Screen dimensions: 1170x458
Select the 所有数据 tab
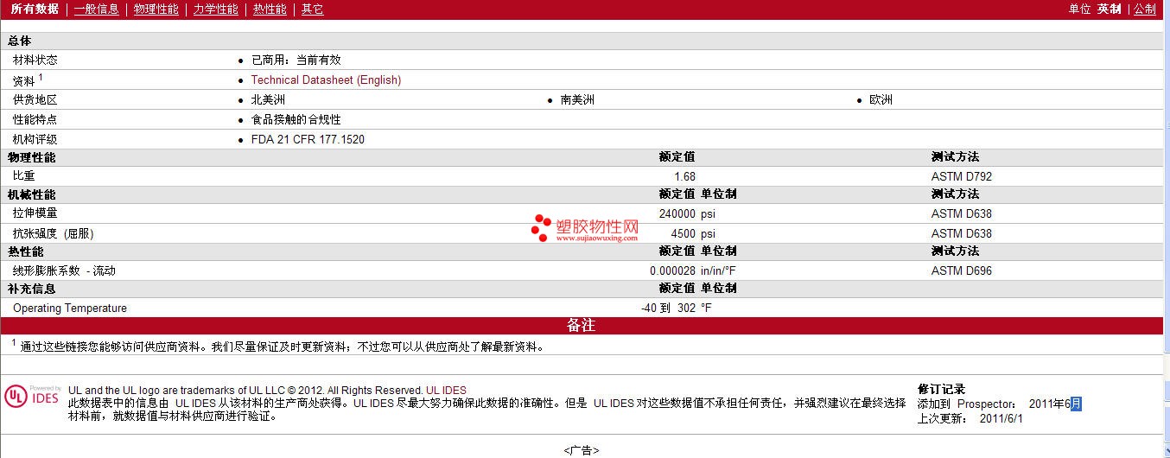point(35,9)
